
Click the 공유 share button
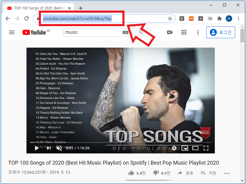(x=185, y=173)
